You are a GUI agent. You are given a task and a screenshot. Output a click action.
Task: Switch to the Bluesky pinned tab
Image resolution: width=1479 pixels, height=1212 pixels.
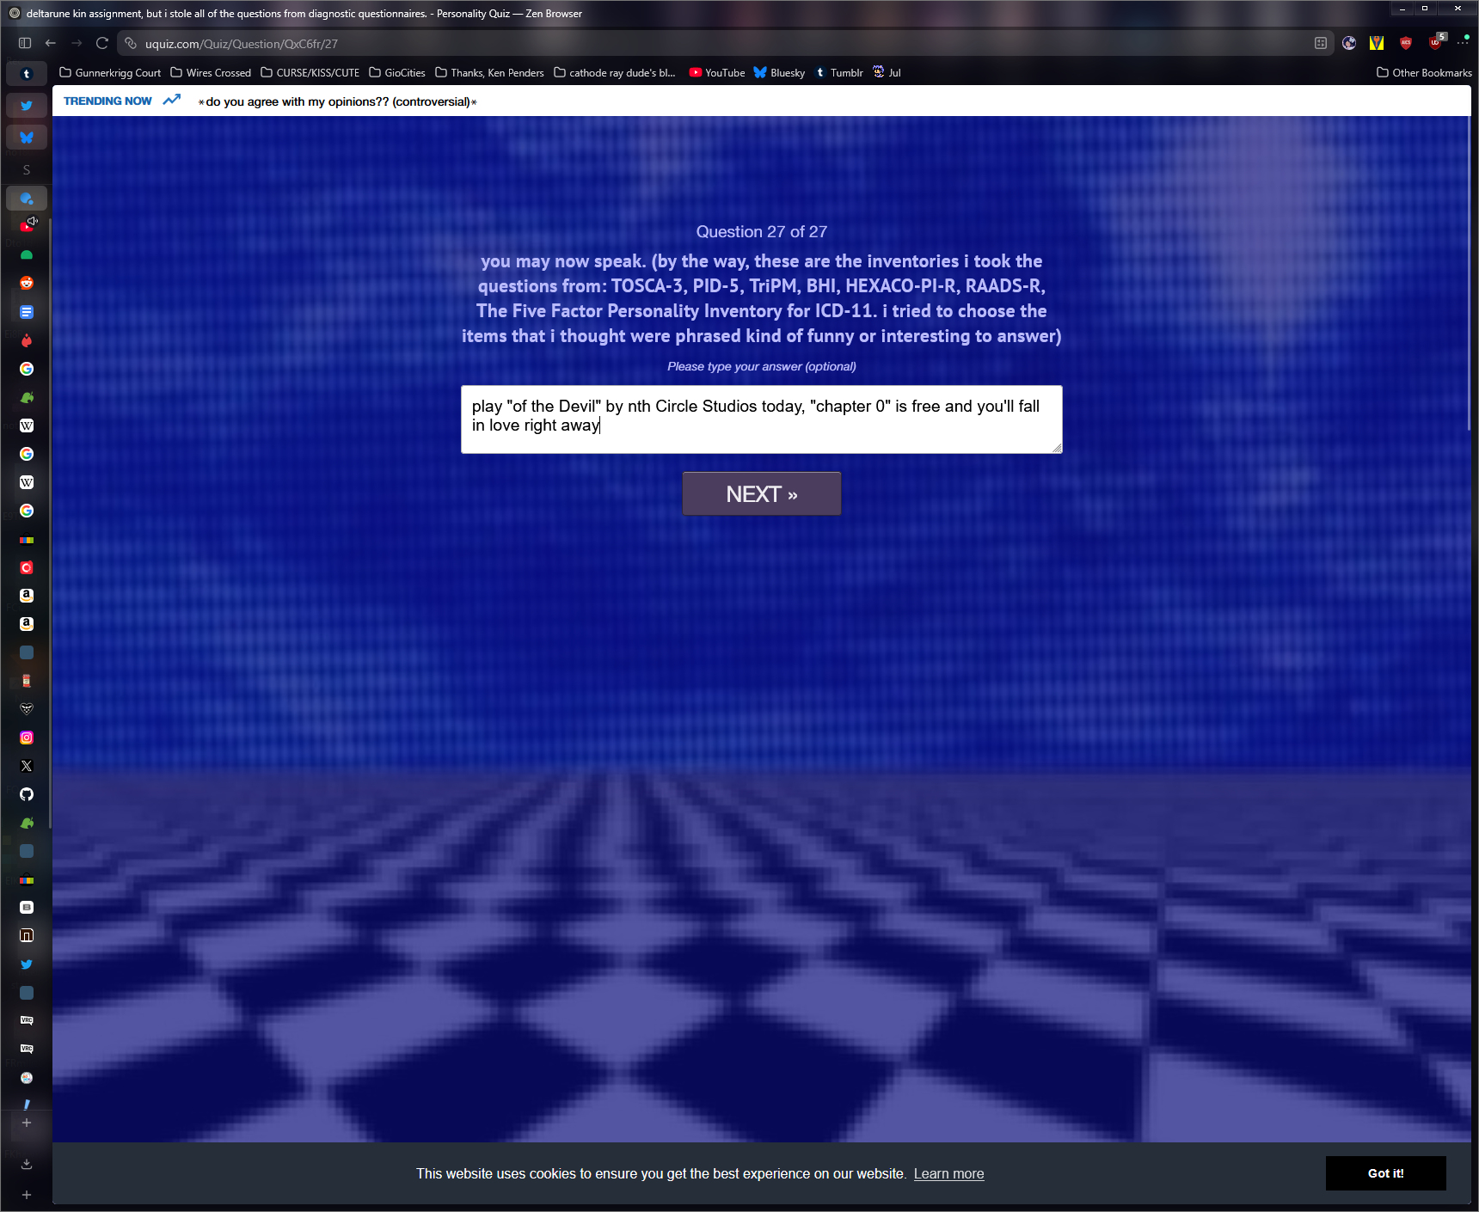(27, 138)
